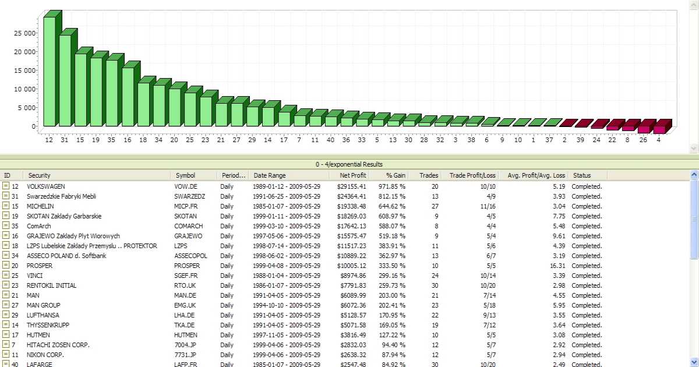Click the row icon beside ID 35 ComArch
This screenshot has width=699, height=367.
(x=6, y=226)
